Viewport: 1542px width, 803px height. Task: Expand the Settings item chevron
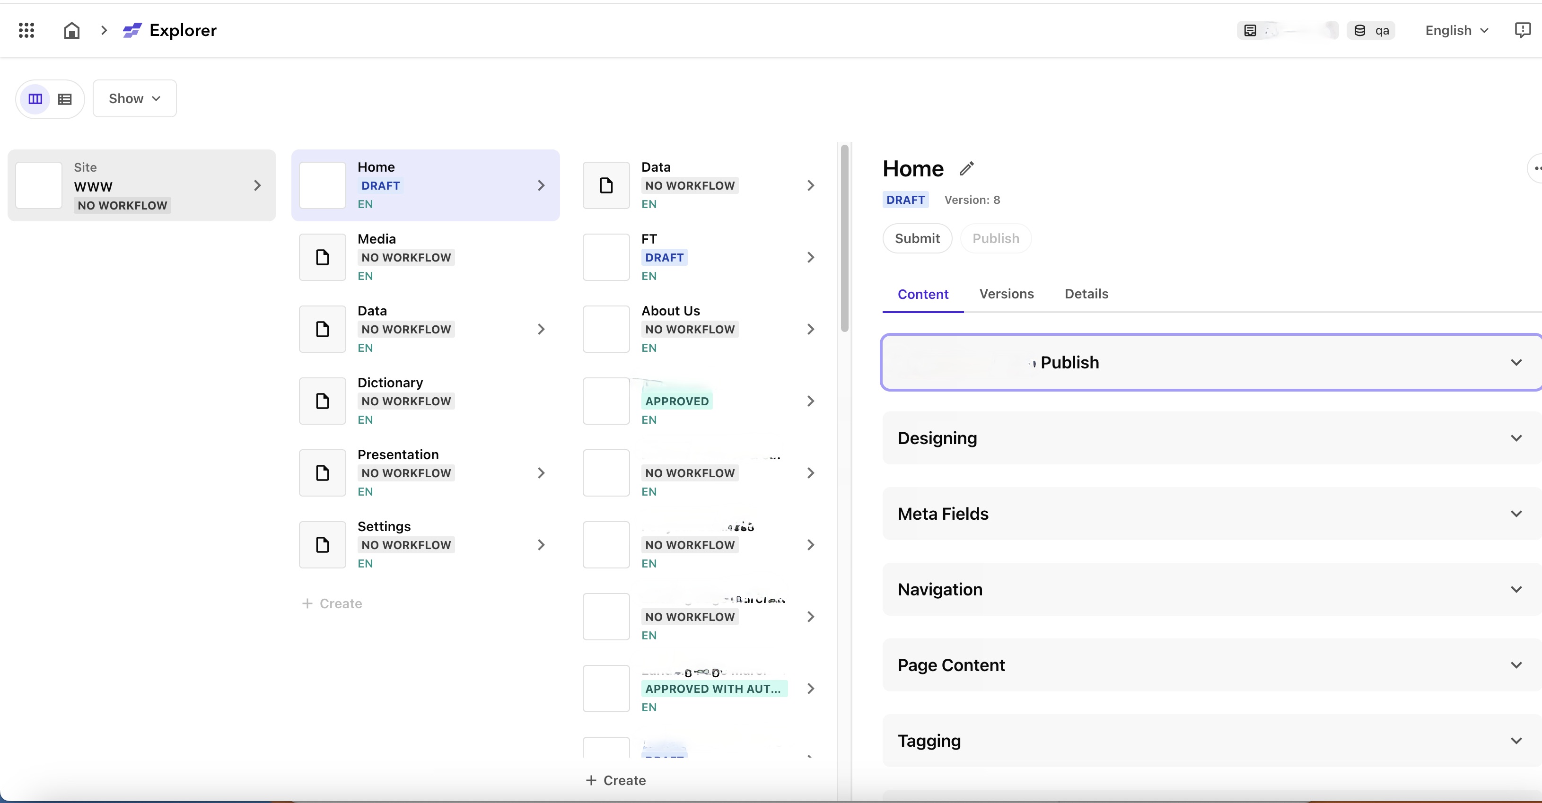(541, 544)
